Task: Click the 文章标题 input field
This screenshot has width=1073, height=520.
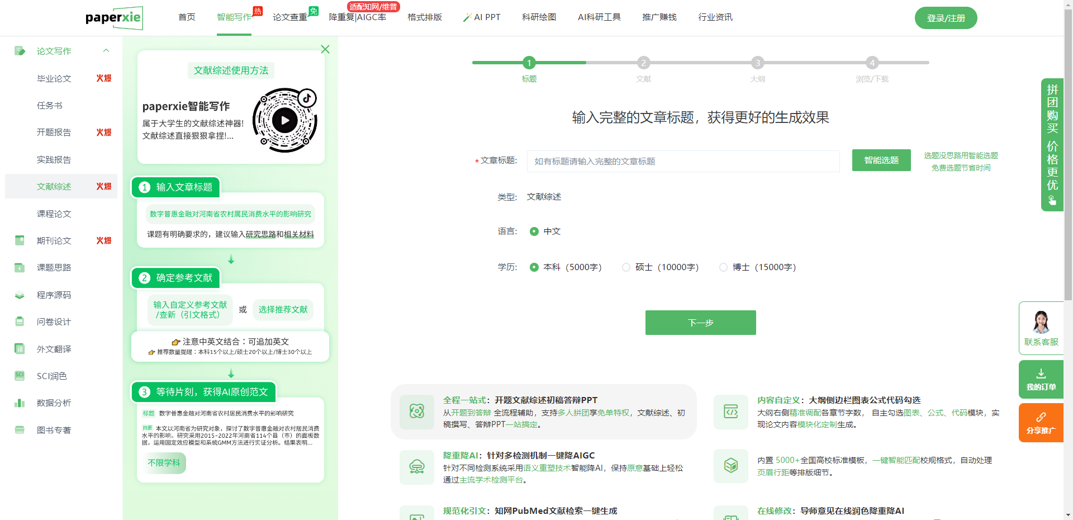Action: [x=683, y=161]
